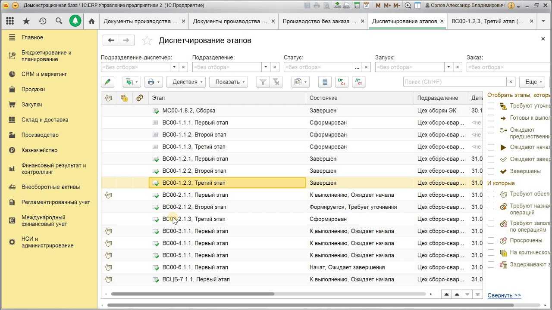The height and width of the screenshot is (310, 552).
Task: Clear the search field with X
Action: [511, 82]
